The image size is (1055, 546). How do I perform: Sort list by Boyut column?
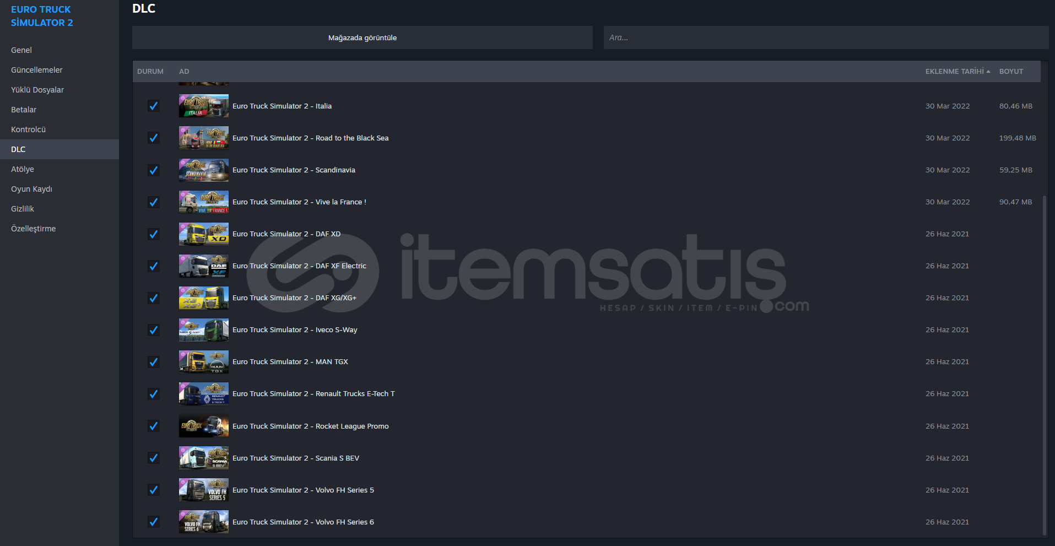pyautogui.click(x=1011, y=72)
